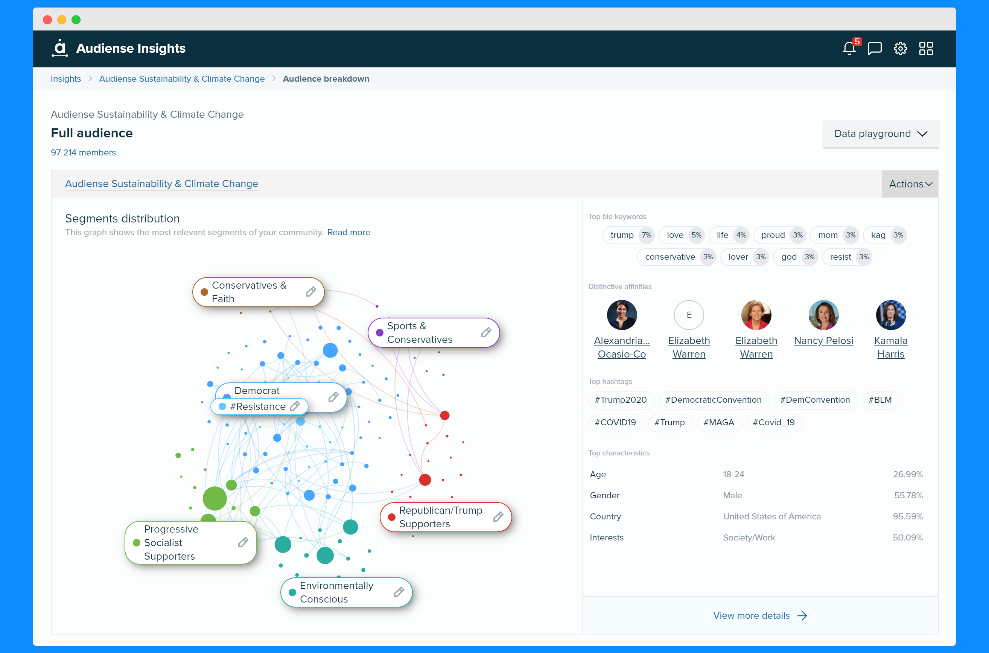989x653 pixels.
Task: Click the red Republican/Trump Supporters color dot
Action: click(x=391, y=517)
